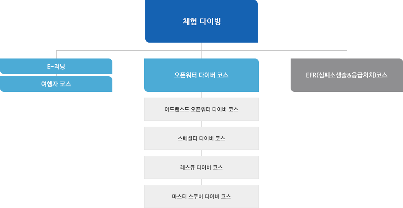Click the 체험 다이빙 dark blue box
The width and height of the screenshot is (403, 208).
[201, 21]
